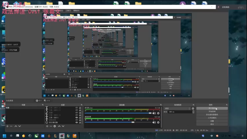This screenshot has width=247, height=139.
Task: Click the transition duration 300 ms field
Action: (x=180, y=112)
